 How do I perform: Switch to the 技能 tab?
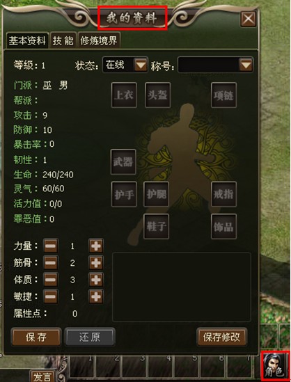coord(63,40)
